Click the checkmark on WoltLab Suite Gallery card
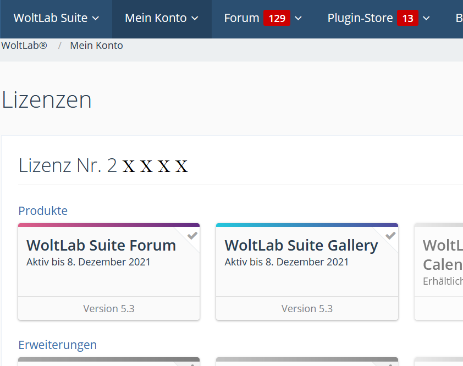This screenshot has height=366, width=463. point(390,235)
